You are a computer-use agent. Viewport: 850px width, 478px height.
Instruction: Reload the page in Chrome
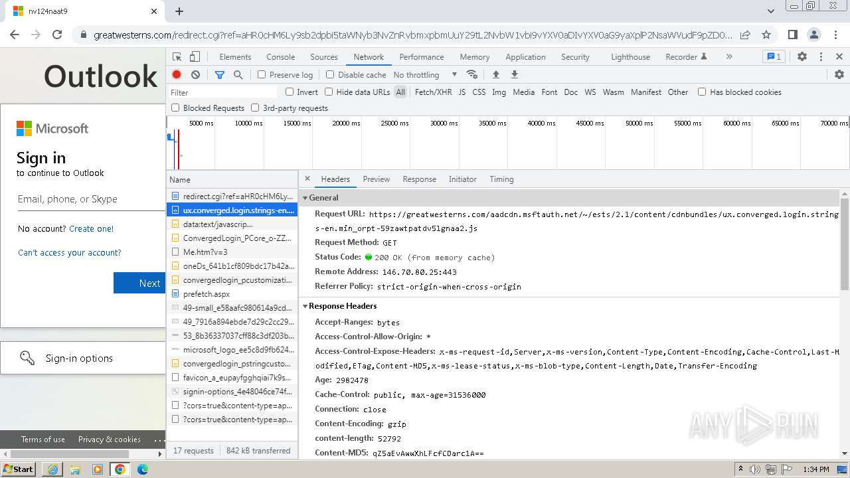(57, 35)
